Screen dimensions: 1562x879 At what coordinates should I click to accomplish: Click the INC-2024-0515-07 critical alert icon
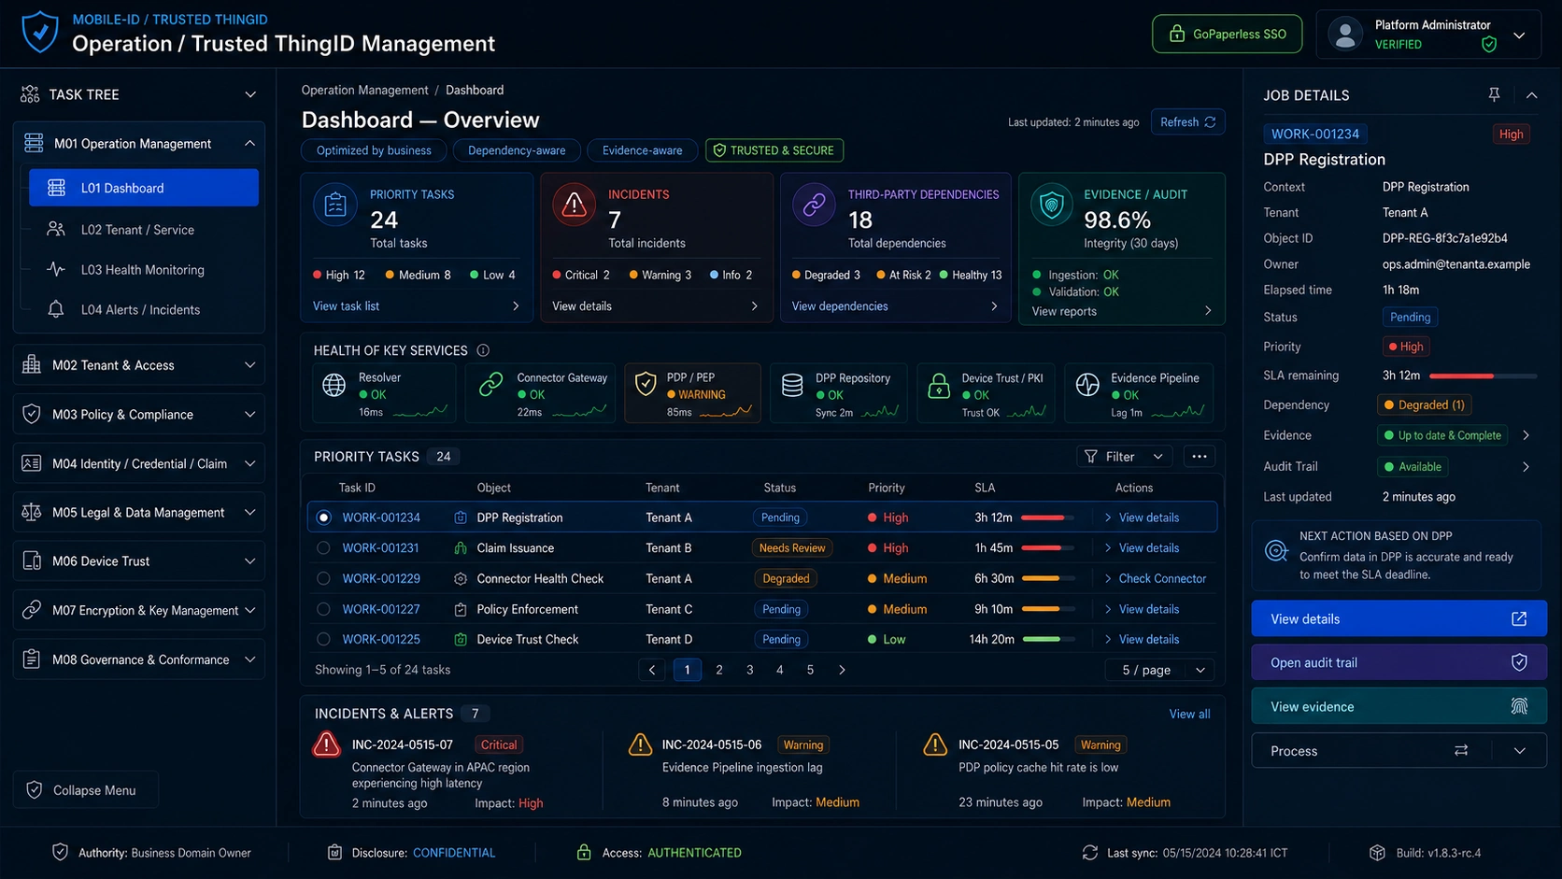(x=326, y=744)
